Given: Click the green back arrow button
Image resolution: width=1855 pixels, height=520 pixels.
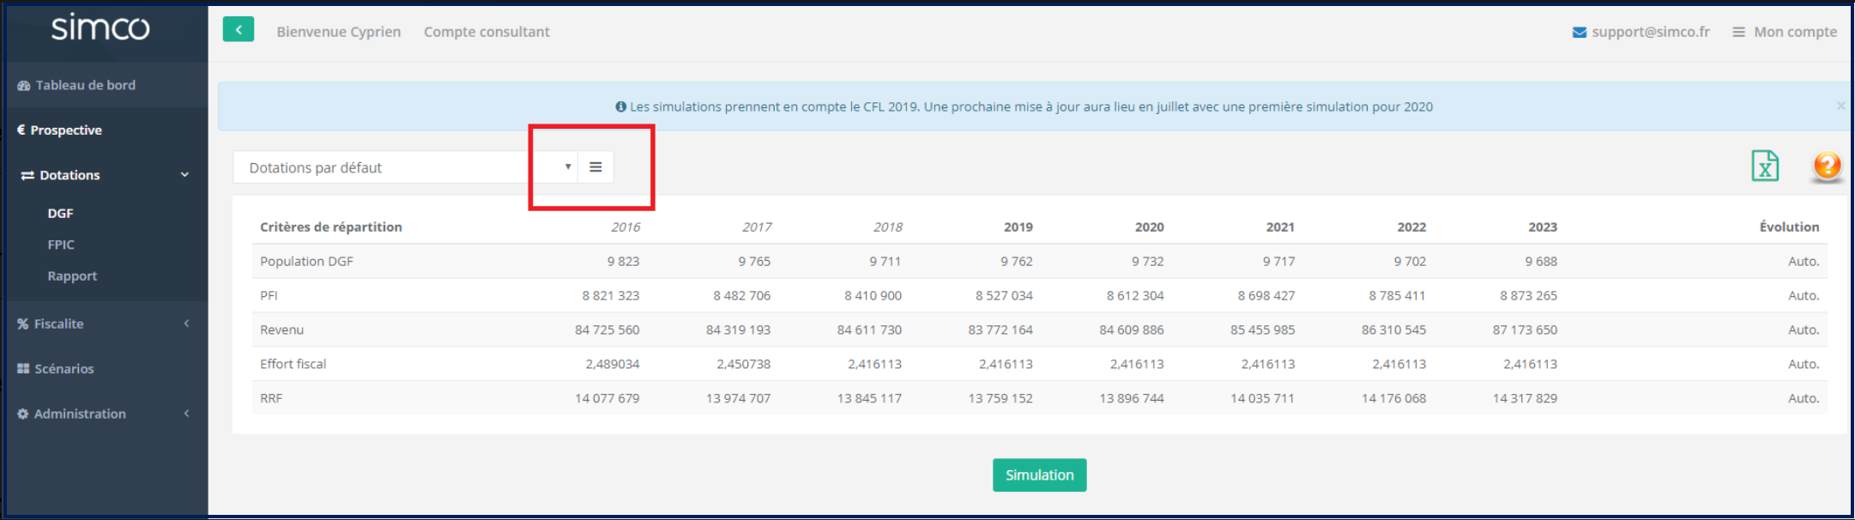Looking at the screenshot, I should pyautogui.click(x=238, y=30).
